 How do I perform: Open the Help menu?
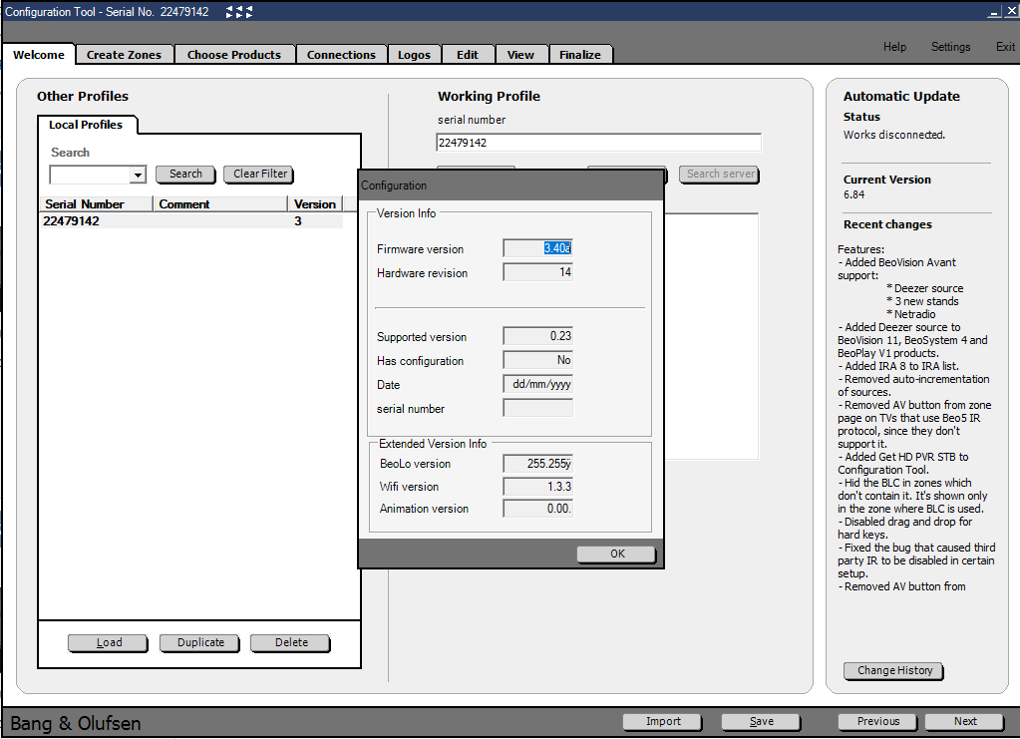pos(894,47)
